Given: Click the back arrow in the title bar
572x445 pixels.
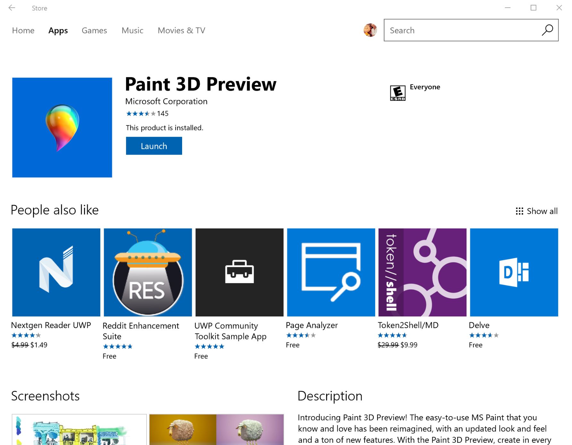Looking at the screenshot, I should (12, 8).
